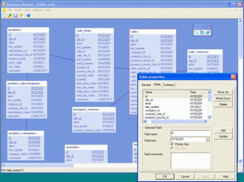Select the product_categories table title
The image size is (244, 182).
22,133
